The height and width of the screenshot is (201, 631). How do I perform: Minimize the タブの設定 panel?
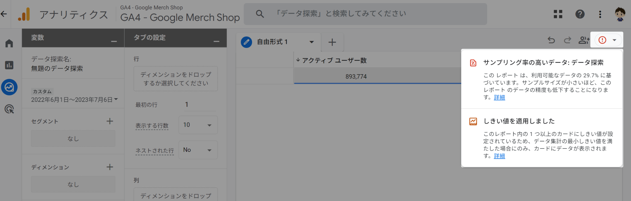(217, 41)
